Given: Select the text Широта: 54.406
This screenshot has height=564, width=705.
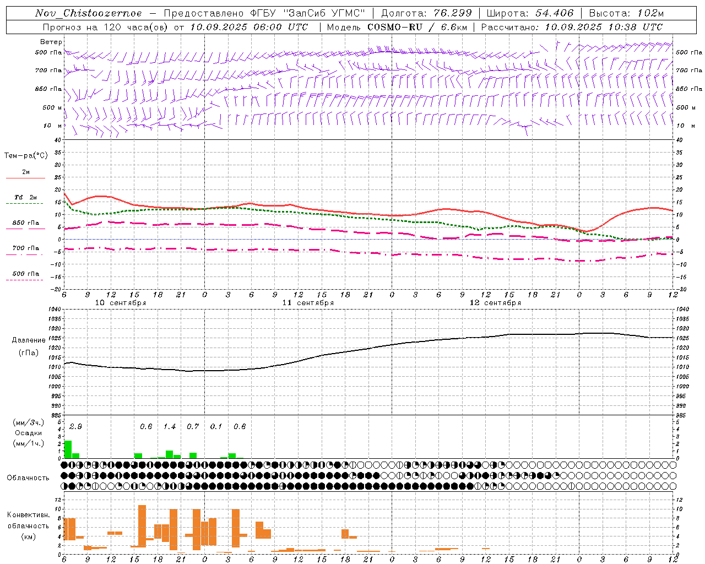Looking at the screenshot, I should click(530, 13).
